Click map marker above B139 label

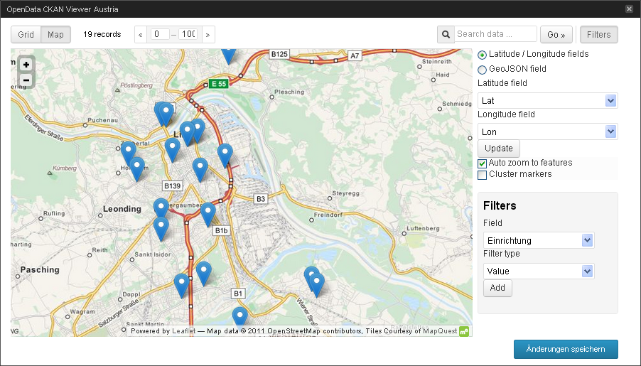[173, 150]
